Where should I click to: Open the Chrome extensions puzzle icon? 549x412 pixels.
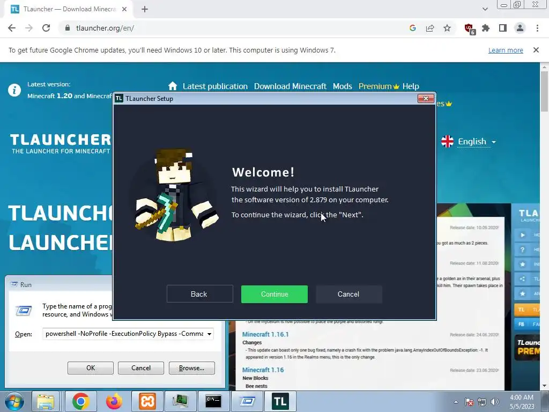click(x=486, y=28)
